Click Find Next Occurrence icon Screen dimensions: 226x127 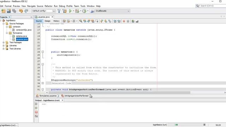(x=89, y=21)
